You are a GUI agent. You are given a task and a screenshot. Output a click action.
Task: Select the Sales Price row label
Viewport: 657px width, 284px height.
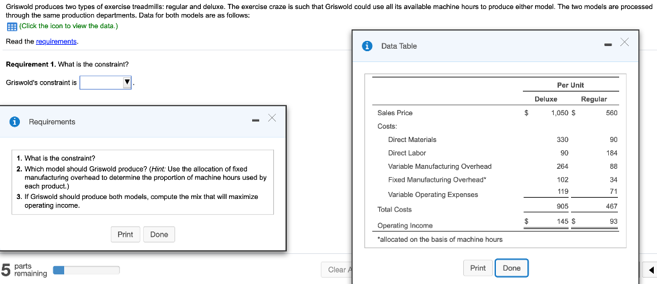click(x=395, y=113)
